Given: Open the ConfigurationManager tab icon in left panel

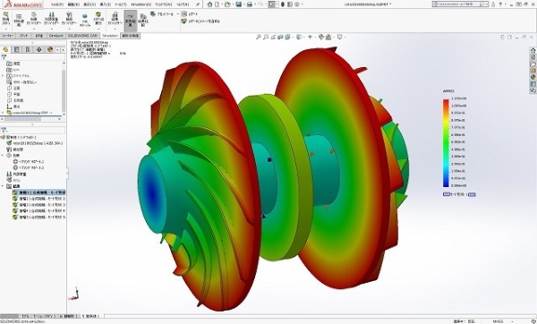Looking at the screenshot, I should coord(28,49).
